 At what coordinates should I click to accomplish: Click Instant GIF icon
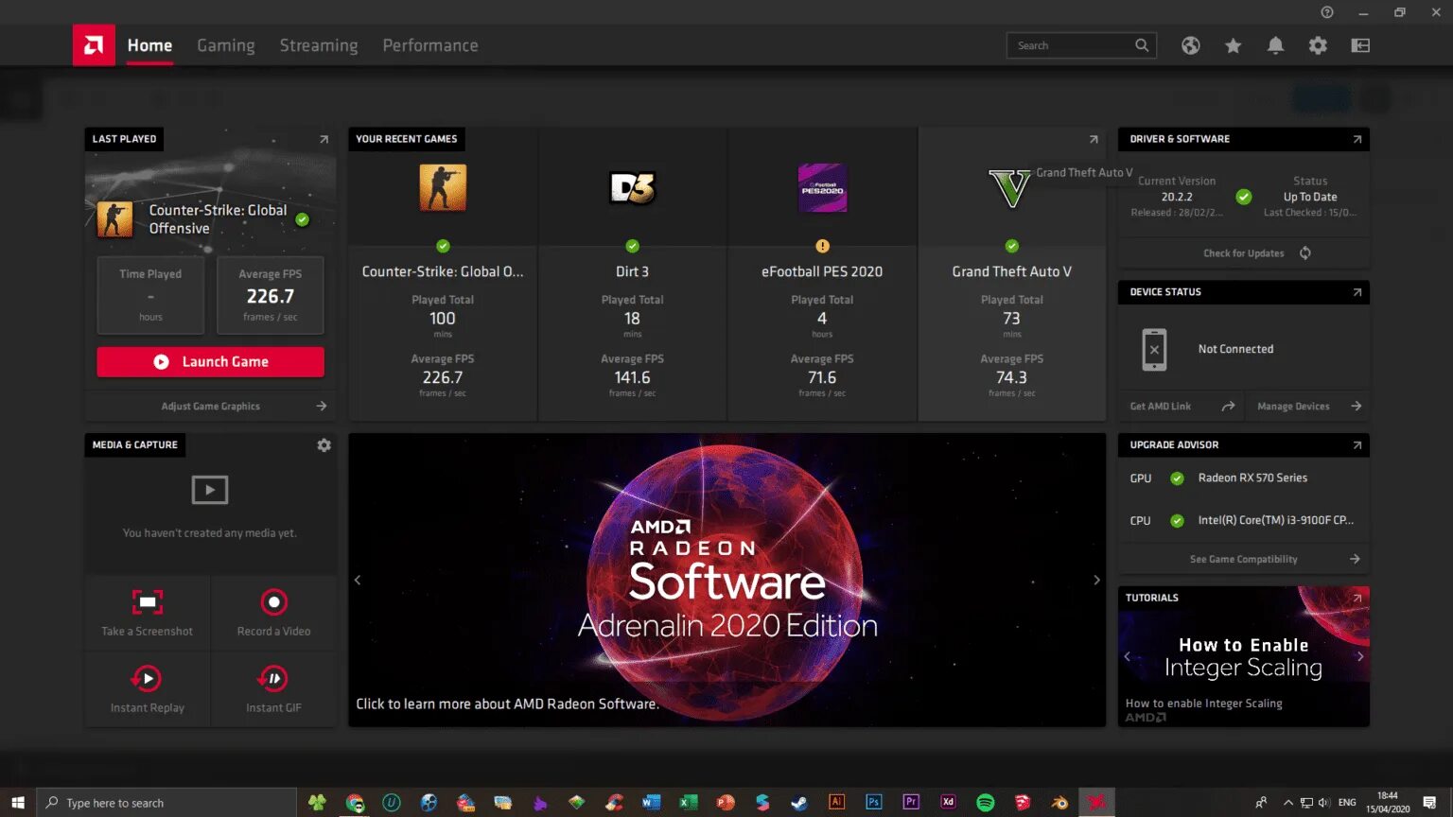273,679
